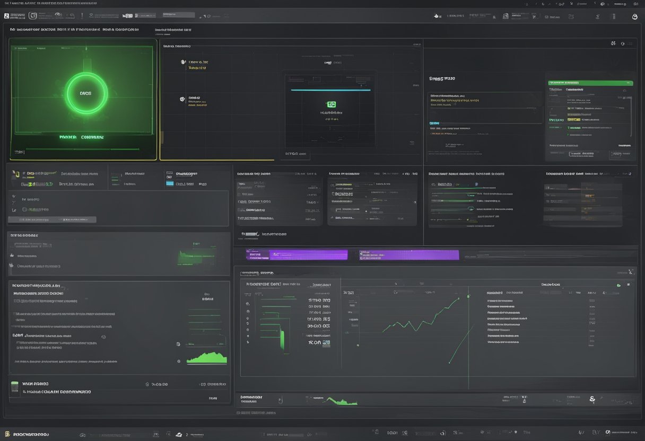Select the camera capture icon in the toolbar
This screenshot has height=441, width=645.
pyautogui.click(x=505, y=15)
